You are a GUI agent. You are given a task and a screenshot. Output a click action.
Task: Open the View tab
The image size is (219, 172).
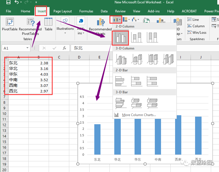pyautogui.click(x=137, y=11)
